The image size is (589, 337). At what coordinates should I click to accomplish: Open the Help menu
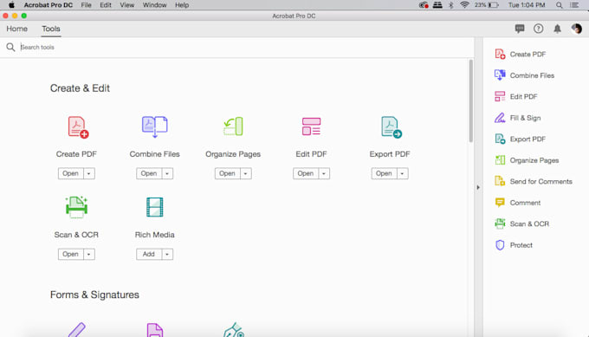pos(182,5)
